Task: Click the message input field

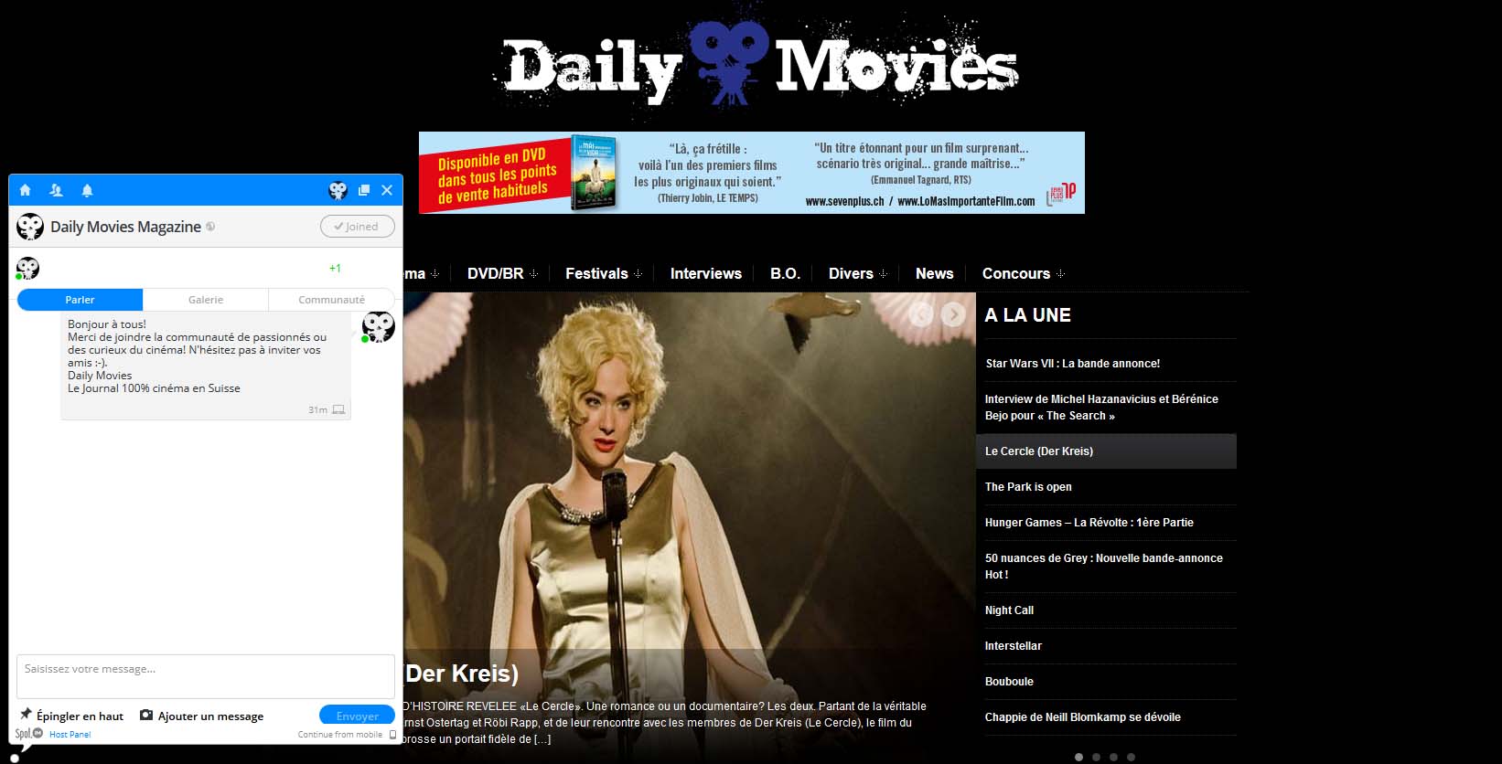Action: pos(205,676)
